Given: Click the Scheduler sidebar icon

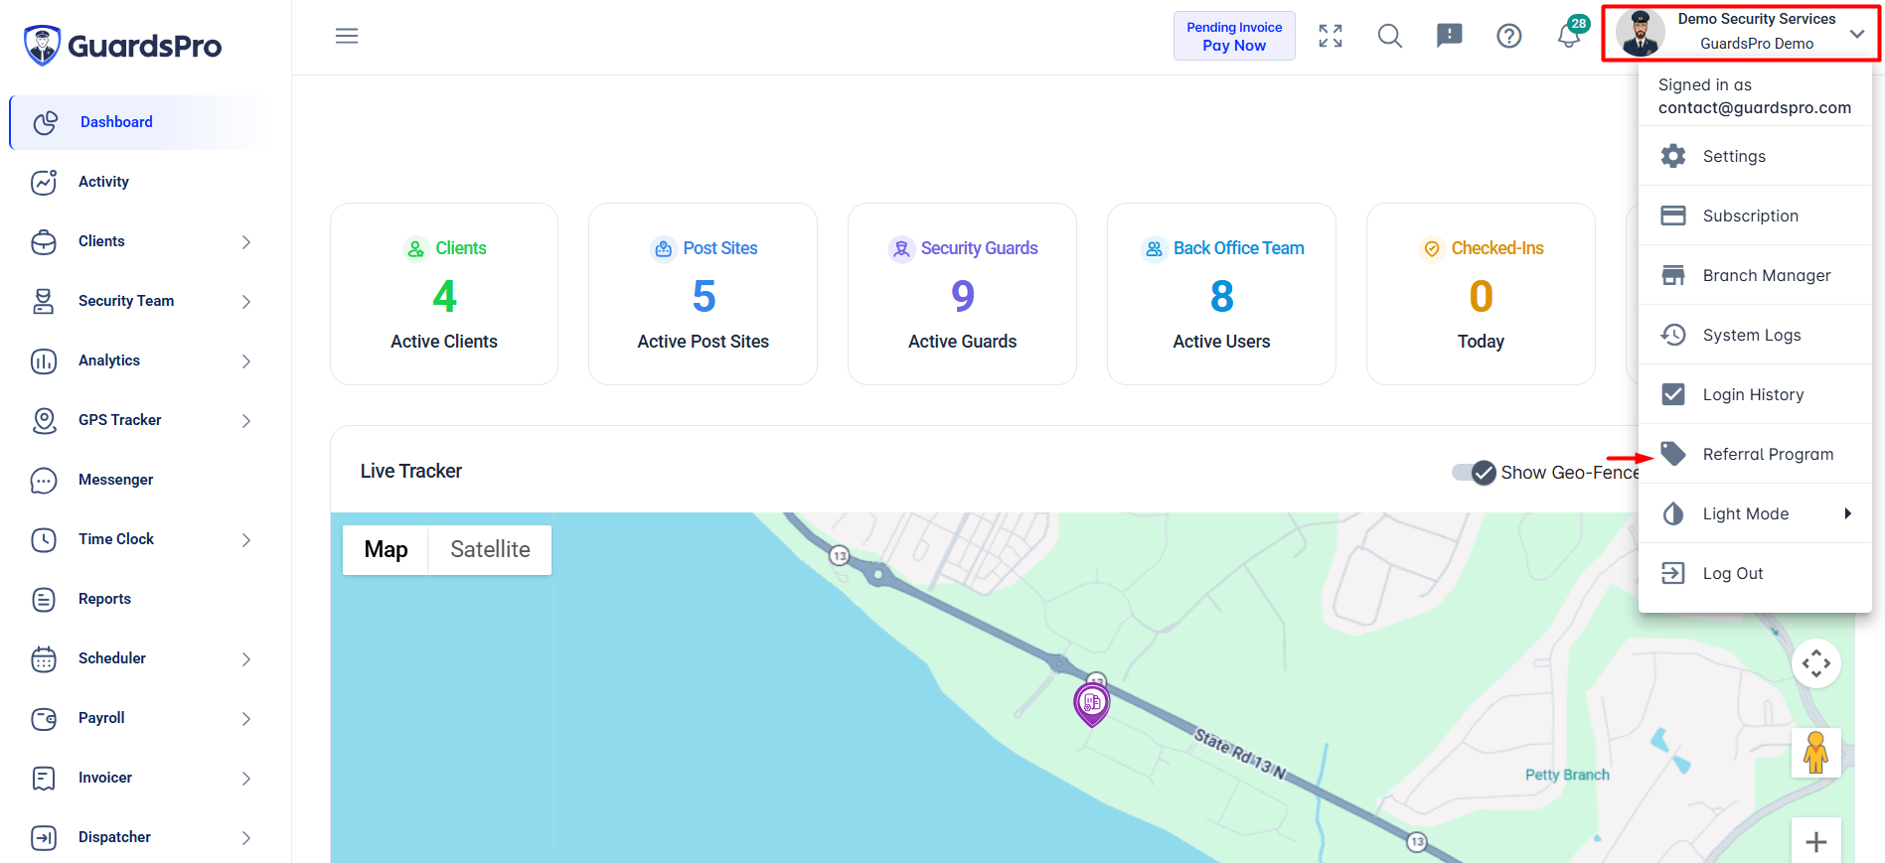Looking at the screenshot, I should coord(44,658).
